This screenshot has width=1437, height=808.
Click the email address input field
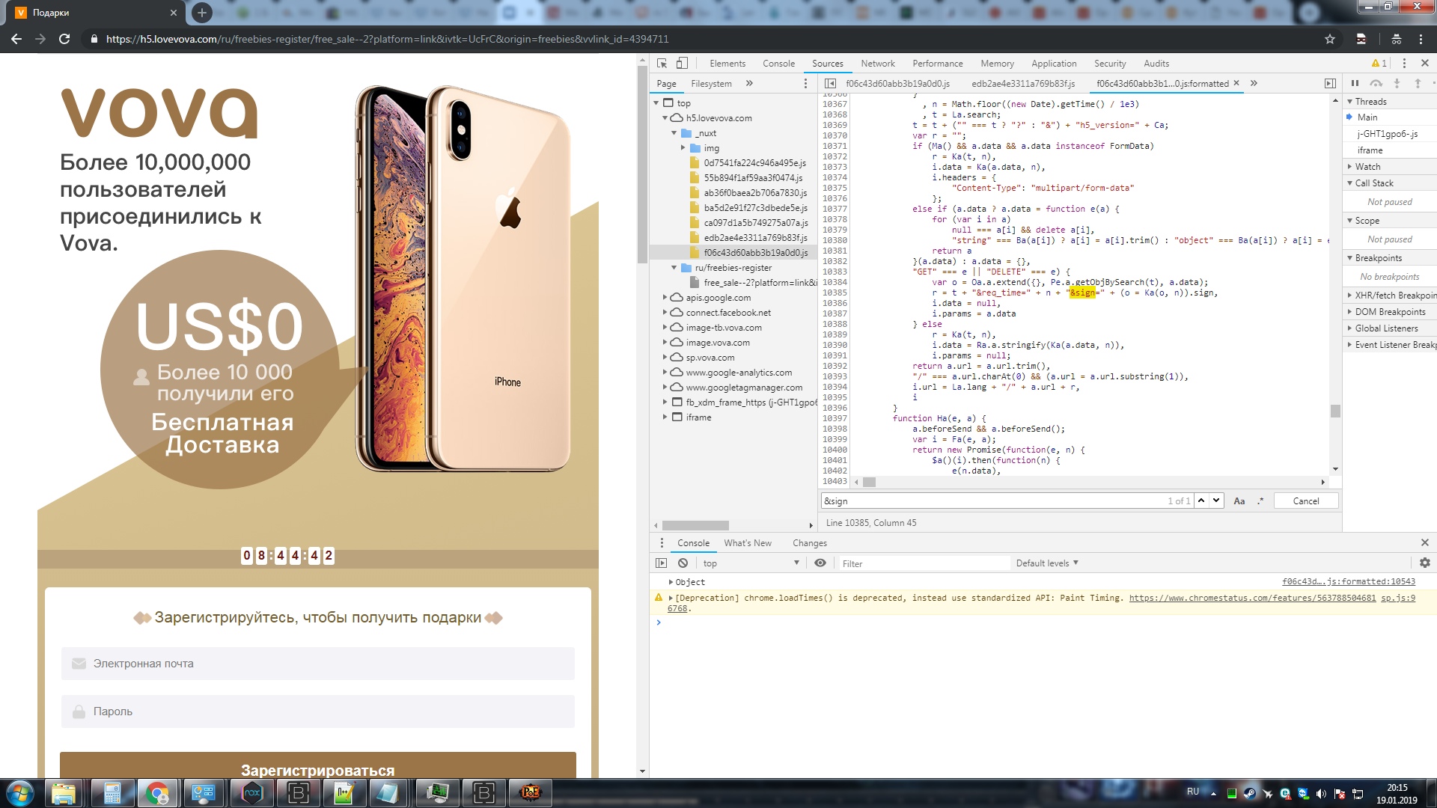coord(318,664)
